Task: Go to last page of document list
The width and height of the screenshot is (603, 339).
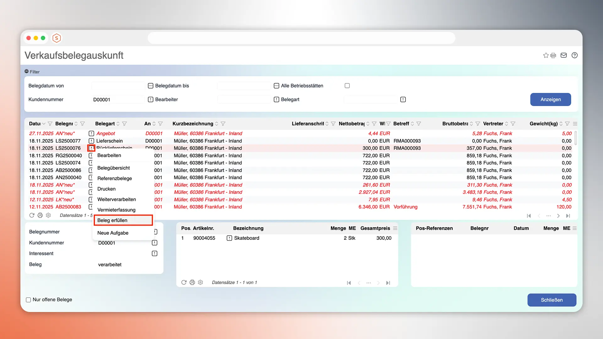Action: [568, 216]
